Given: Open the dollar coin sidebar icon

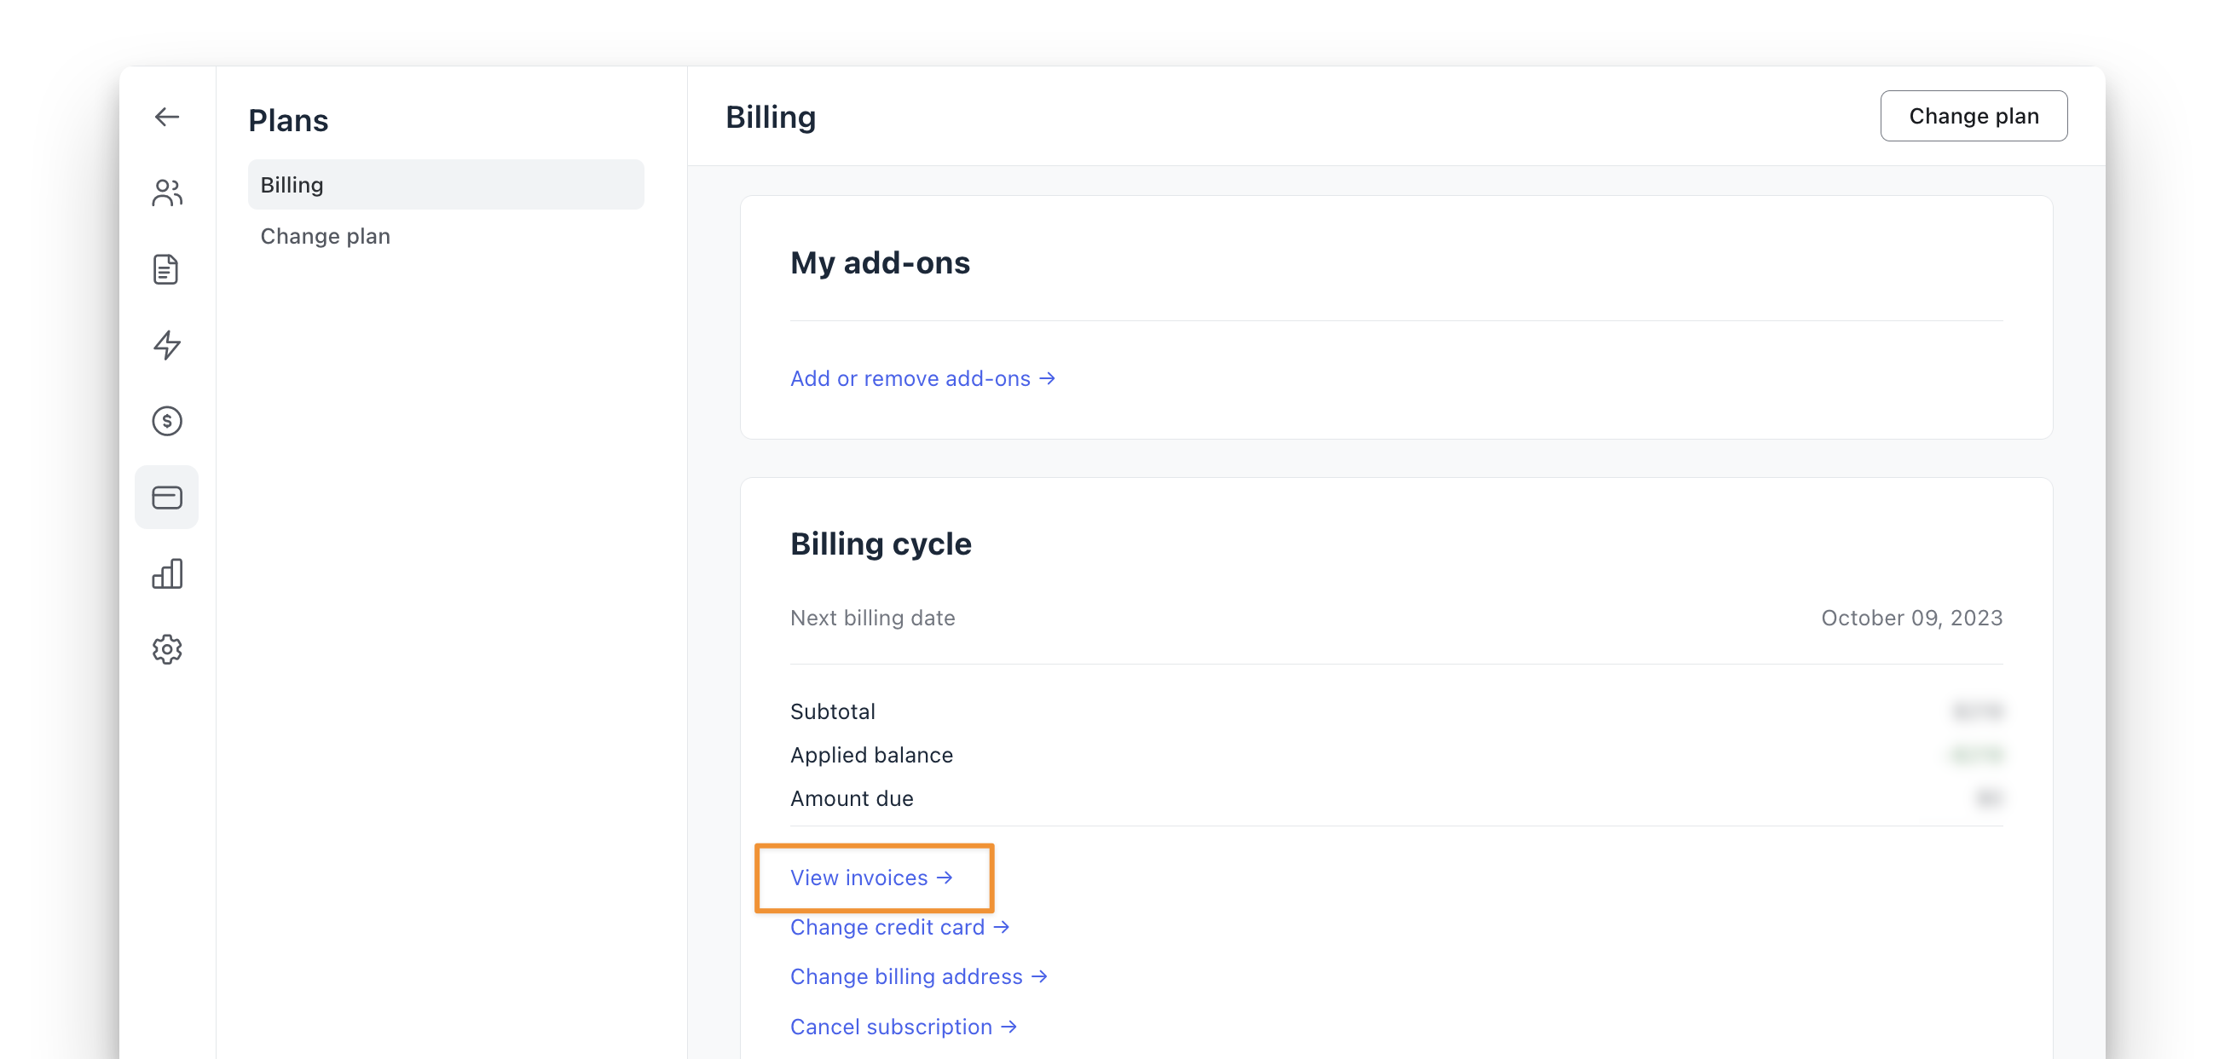Looking at the screenshot, I should [x=167, y=421].
